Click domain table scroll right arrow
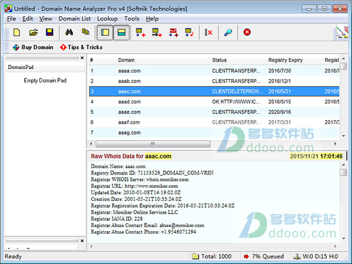The width and height of the screenshot is (352, 264). click(x=336, y=144)
